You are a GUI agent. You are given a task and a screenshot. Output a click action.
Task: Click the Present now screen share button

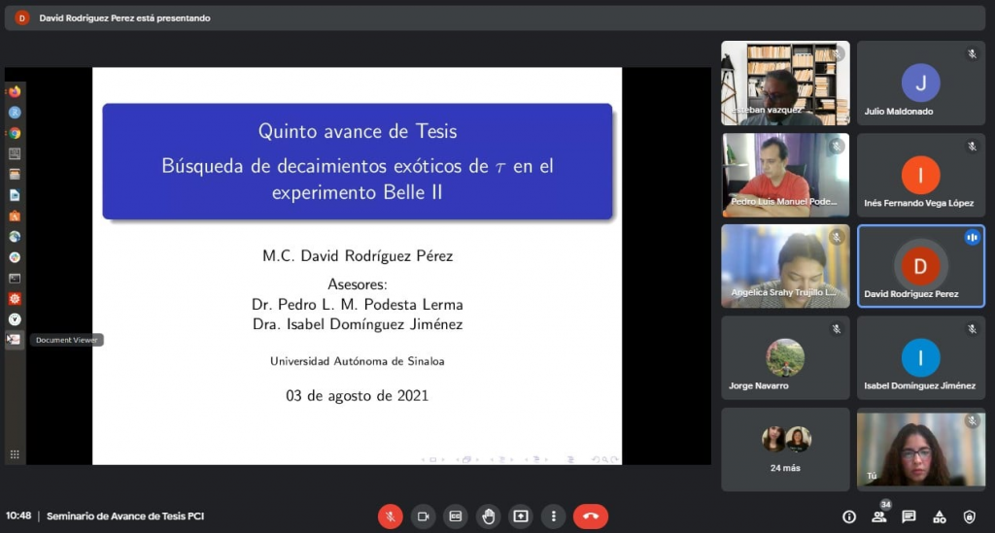click(x=521, y=516)
